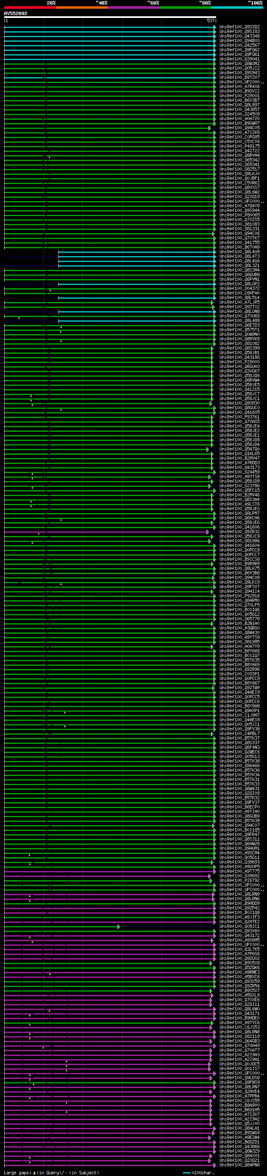Select the UniRef100_Q8L4U9 label

pyautogui.click(x=239, y=252)
